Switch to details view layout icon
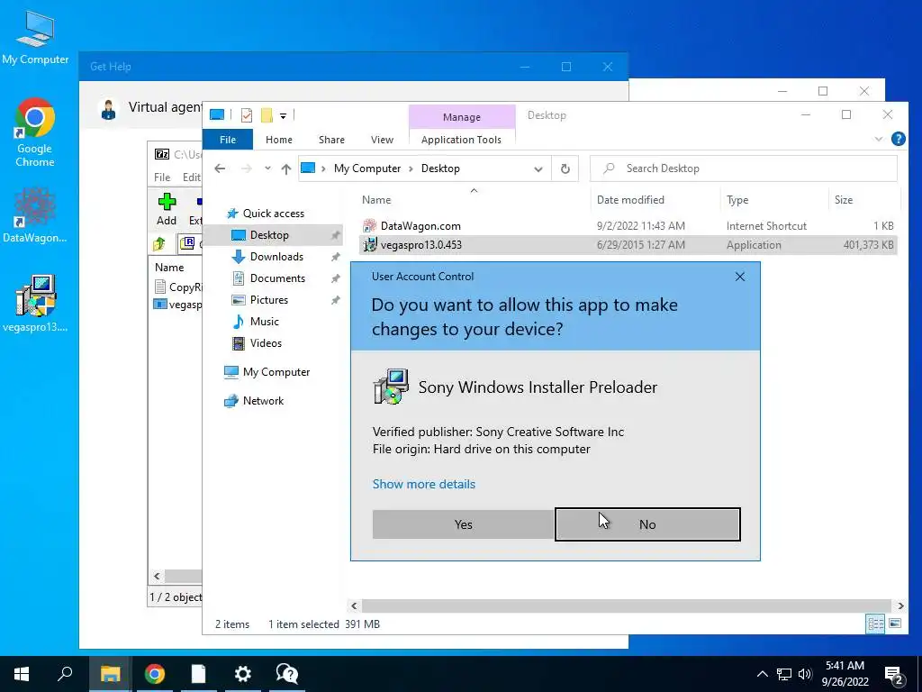This screenshot has height=692, width=922. pos(875,624)
